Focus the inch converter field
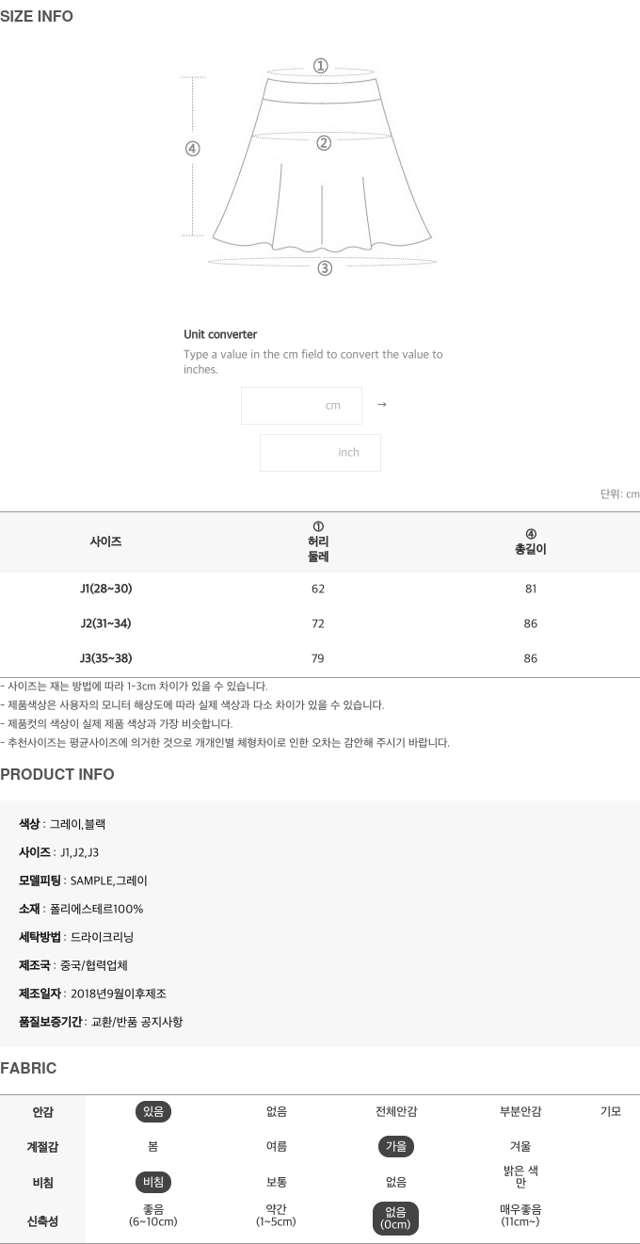Screen dimensions: 640x1244 (x=320, y=453)
